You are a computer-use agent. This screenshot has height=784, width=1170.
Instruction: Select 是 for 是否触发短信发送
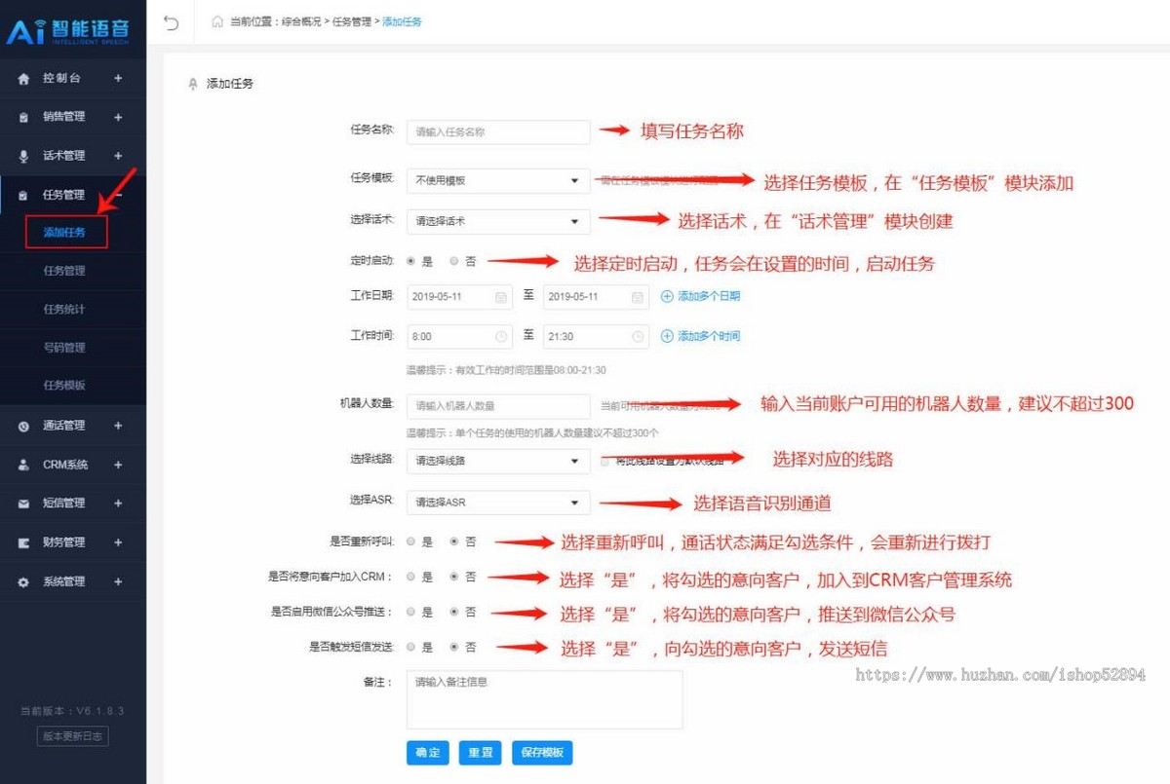click(411, 647)
